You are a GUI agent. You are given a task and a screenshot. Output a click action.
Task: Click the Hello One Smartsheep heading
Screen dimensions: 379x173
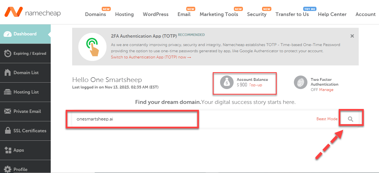(107, 80)
